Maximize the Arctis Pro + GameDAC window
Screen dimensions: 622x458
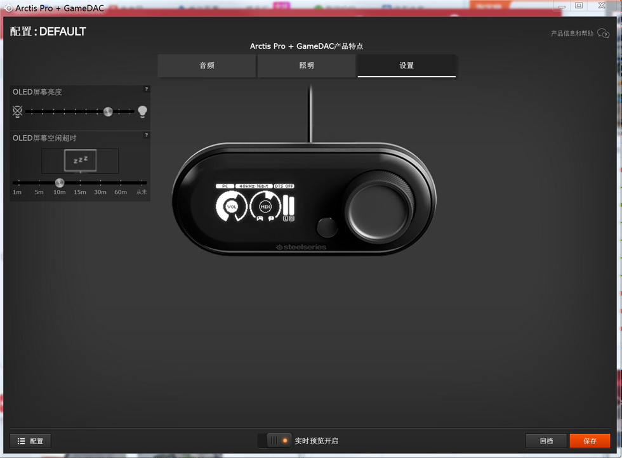coord(579,6)
